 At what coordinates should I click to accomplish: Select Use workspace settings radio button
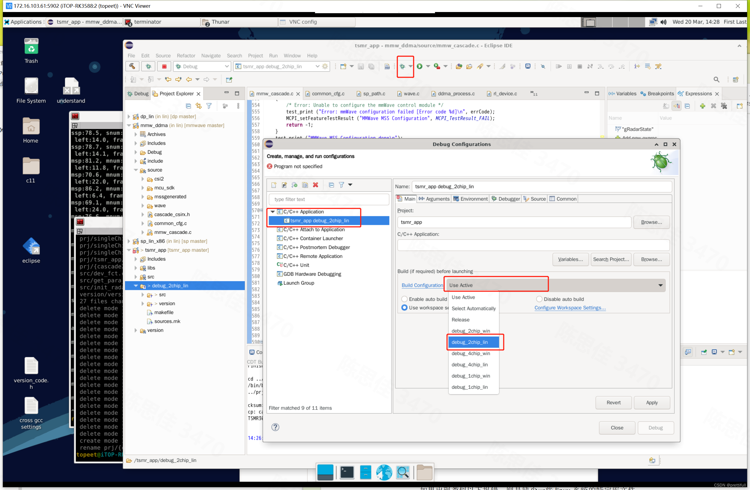[x=404, y=308]
